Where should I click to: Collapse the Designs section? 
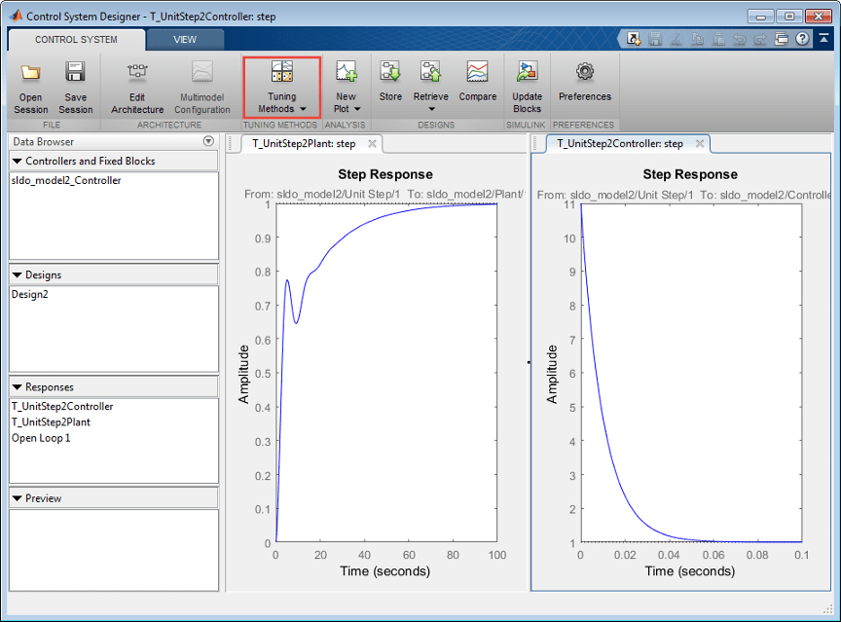18,274
